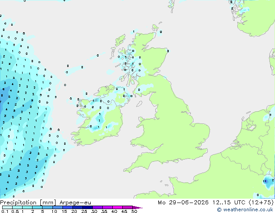Click the '30' legend value
Viewport: 275px width, 213px height.
pyautogui.click(x=94, y=211)
